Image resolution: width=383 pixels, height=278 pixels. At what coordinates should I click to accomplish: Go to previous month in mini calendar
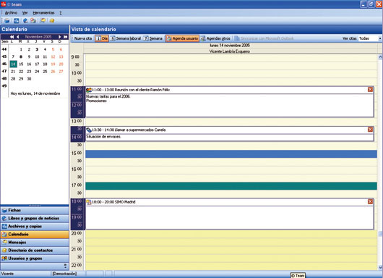18,37
